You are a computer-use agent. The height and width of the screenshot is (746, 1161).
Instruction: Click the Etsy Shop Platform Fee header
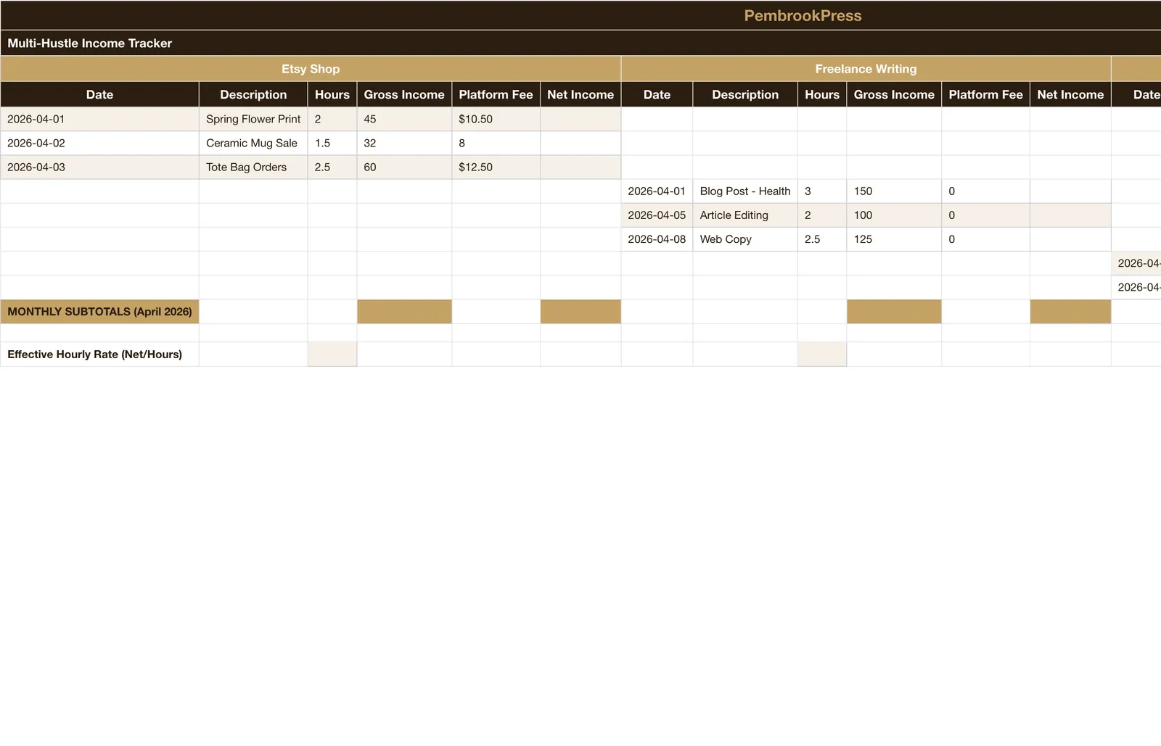point(496,94)
